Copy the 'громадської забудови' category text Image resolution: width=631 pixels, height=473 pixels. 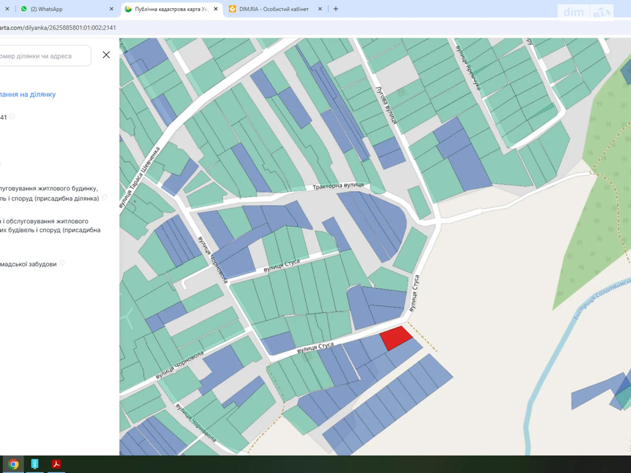[62, 263]
